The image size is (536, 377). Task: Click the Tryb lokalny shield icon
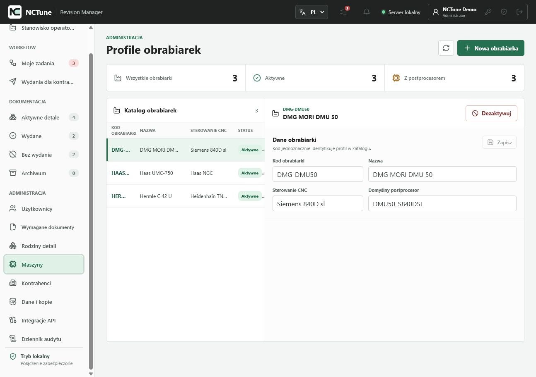point(13,356)
